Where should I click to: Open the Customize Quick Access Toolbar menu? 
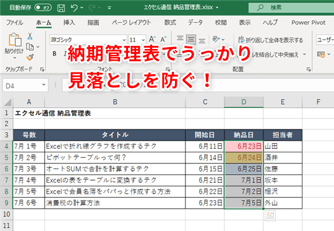[109, 8]
